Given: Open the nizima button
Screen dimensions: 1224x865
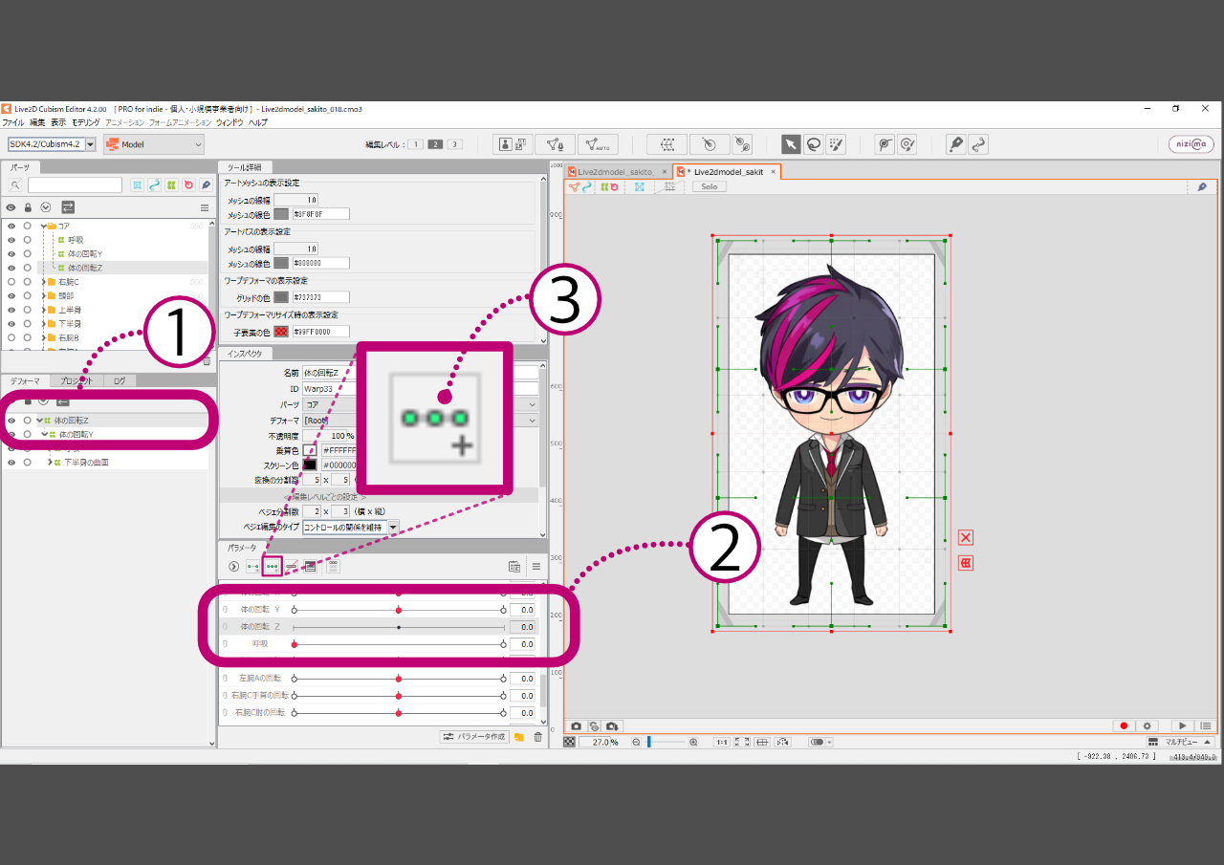Looking at the screenshot, I should (x=1191, y=144).
